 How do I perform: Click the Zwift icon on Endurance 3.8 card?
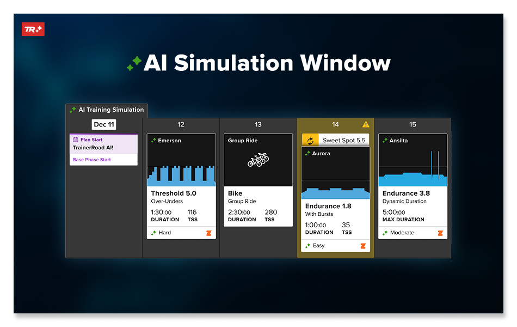(x=440, y=233)
